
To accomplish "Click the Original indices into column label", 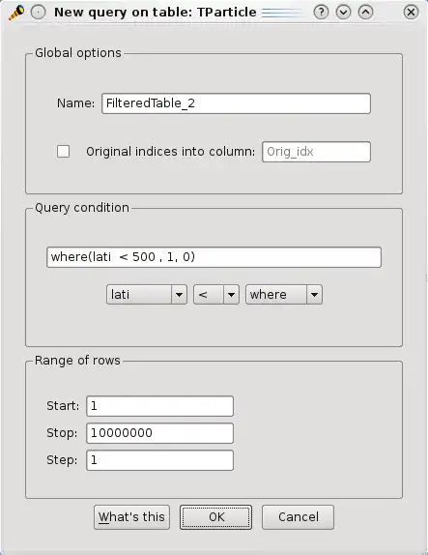I will pos(170,152).
